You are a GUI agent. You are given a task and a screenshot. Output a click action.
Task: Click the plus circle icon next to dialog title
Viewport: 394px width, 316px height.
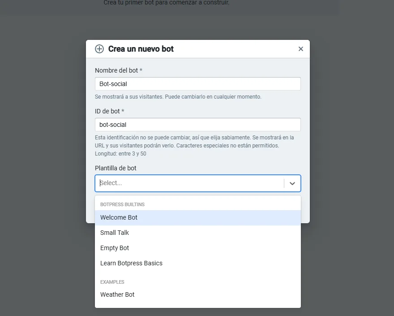[99, 49]
